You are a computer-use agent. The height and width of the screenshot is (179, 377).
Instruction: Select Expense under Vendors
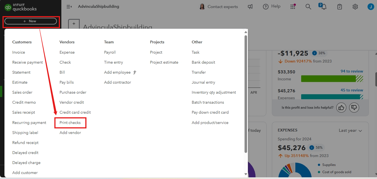(67, 52)
